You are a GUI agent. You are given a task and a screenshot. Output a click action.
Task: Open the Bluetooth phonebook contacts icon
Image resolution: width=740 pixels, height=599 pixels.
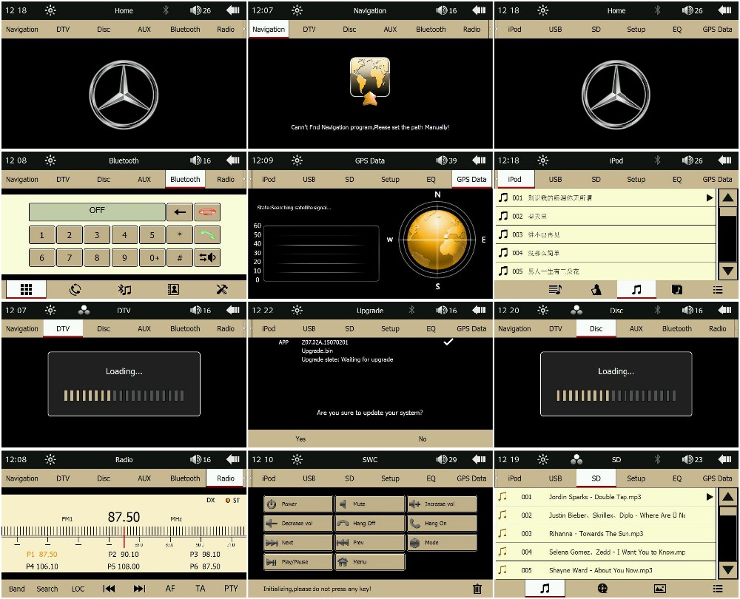point(173,289)
